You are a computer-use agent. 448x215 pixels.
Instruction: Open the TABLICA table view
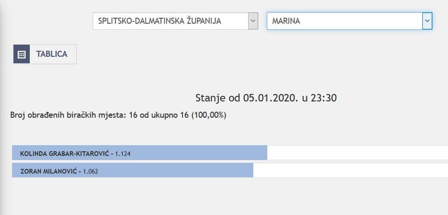(x=52, y=54)
